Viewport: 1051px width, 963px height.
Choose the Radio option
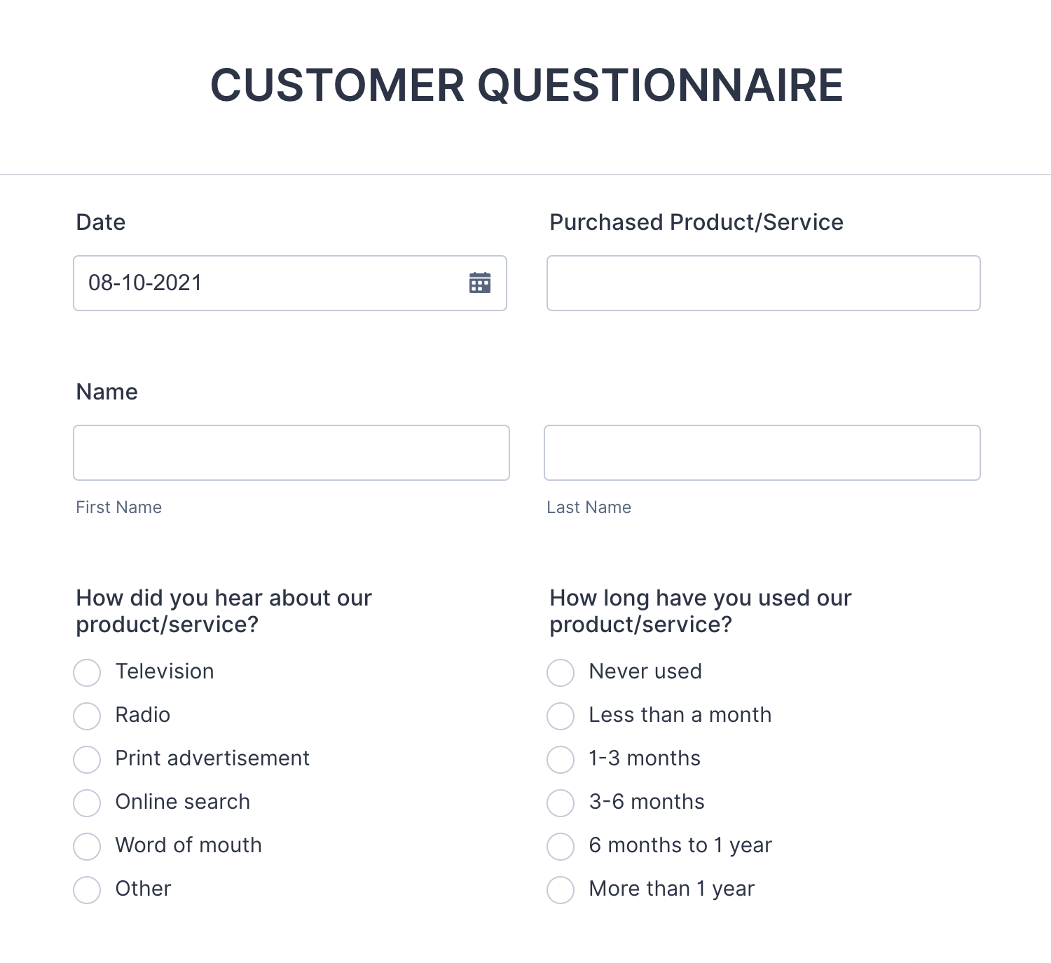tap(87, 716)
